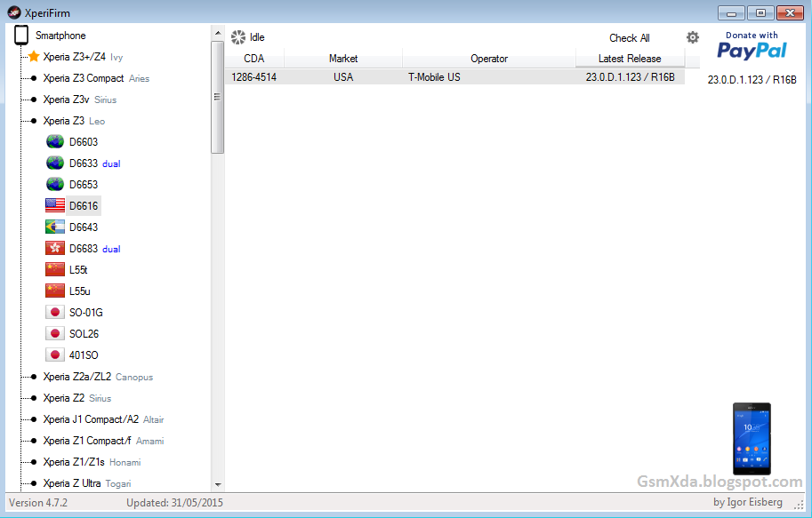Click the Idle status label
Screen dimensions: 812x518
257,37
